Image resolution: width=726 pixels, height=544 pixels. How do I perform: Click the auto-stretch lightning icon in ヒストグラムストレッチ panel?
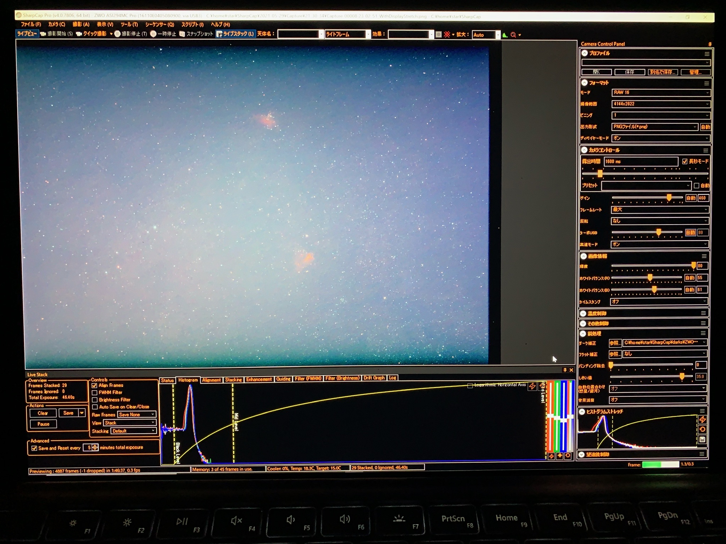coord(702,420)
